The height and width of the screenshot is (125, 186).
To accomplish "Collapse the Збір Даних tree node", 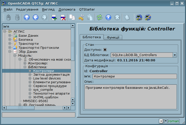I will tap(10, 52).
